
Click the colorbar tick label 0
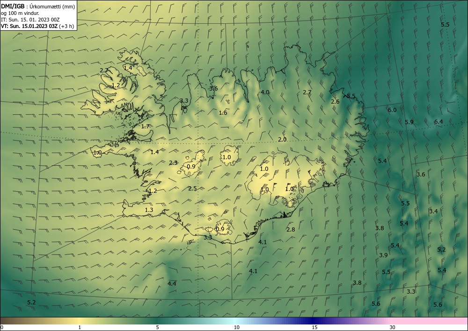pyautogui.click(x=2, y=327)
